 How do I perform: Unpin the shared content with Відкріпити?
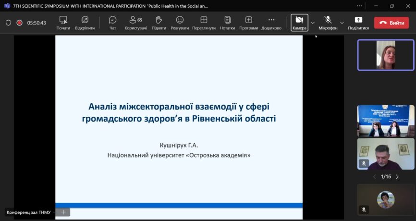click(85, 22)
